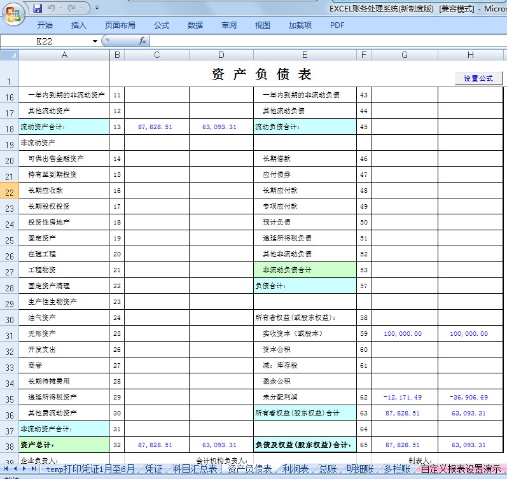Image resolution: width=507 pixels, height=479 pixels.
Task: Switch to the 利润表 sheet tab
Action: [296, 469]
